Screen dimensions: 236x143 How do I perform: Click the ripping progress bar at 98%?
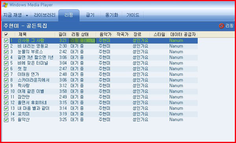point(82,40)
